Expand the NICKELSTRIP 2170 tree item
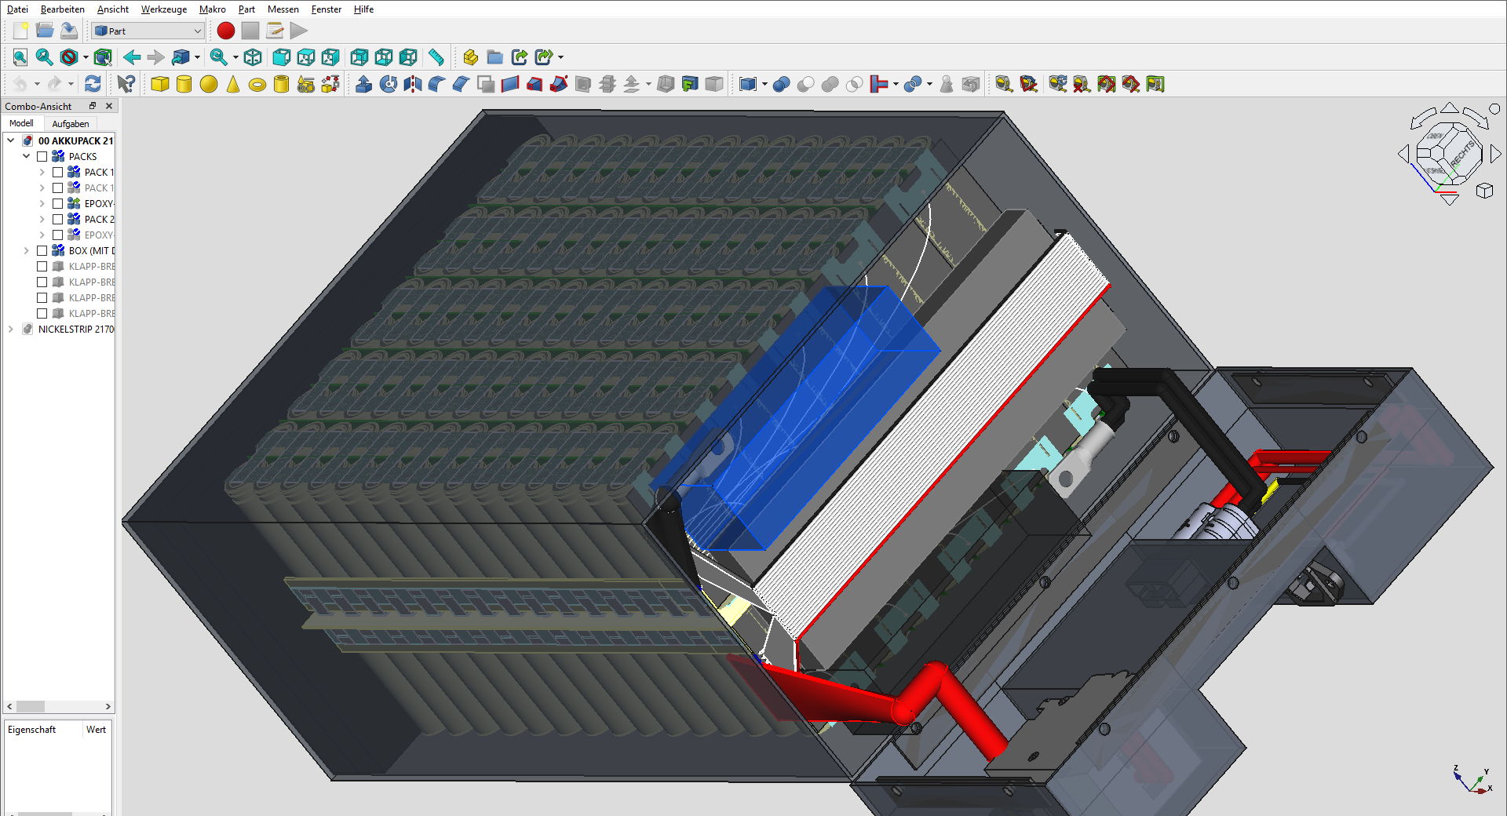1507x816 pixels. tap(11, 330)
